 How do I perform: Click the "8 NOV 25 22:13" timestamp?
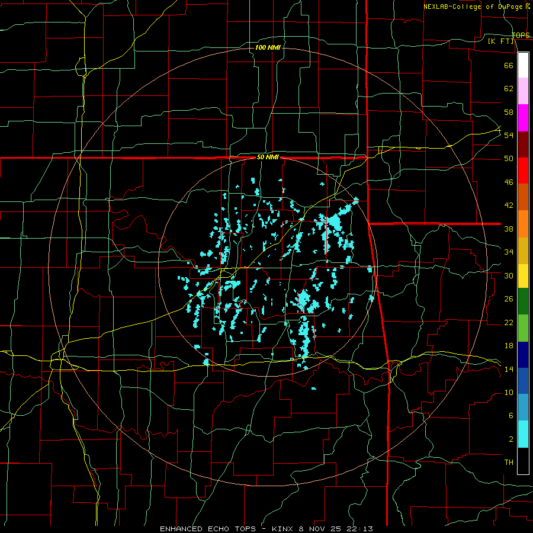click(x=336, y=529)
